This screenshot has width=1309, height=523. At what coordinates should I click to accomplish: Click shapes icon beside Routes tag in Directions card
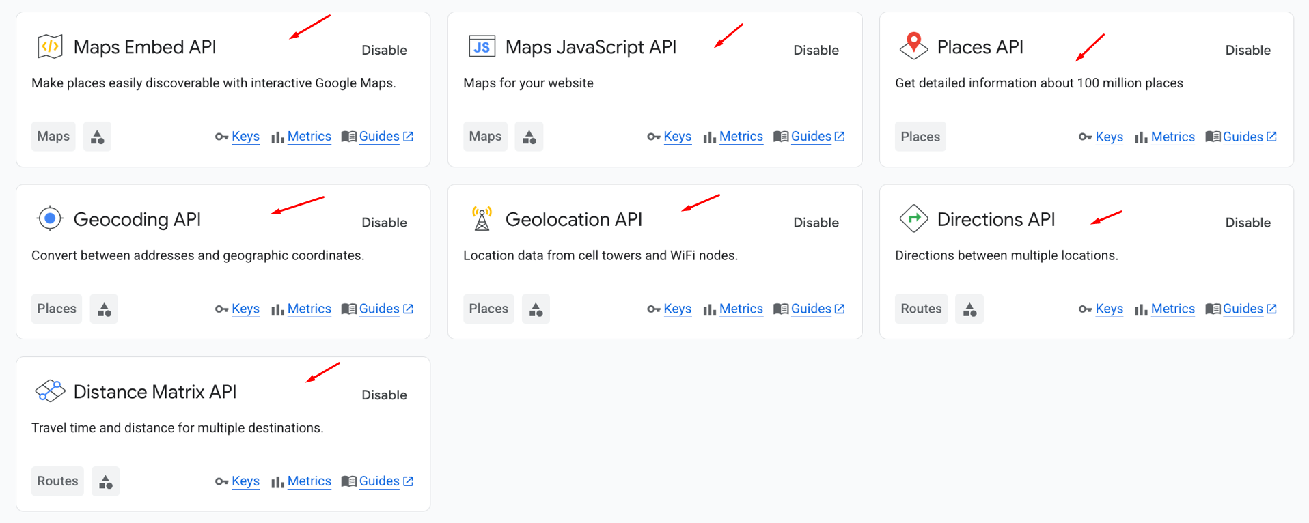click(969, 309)
